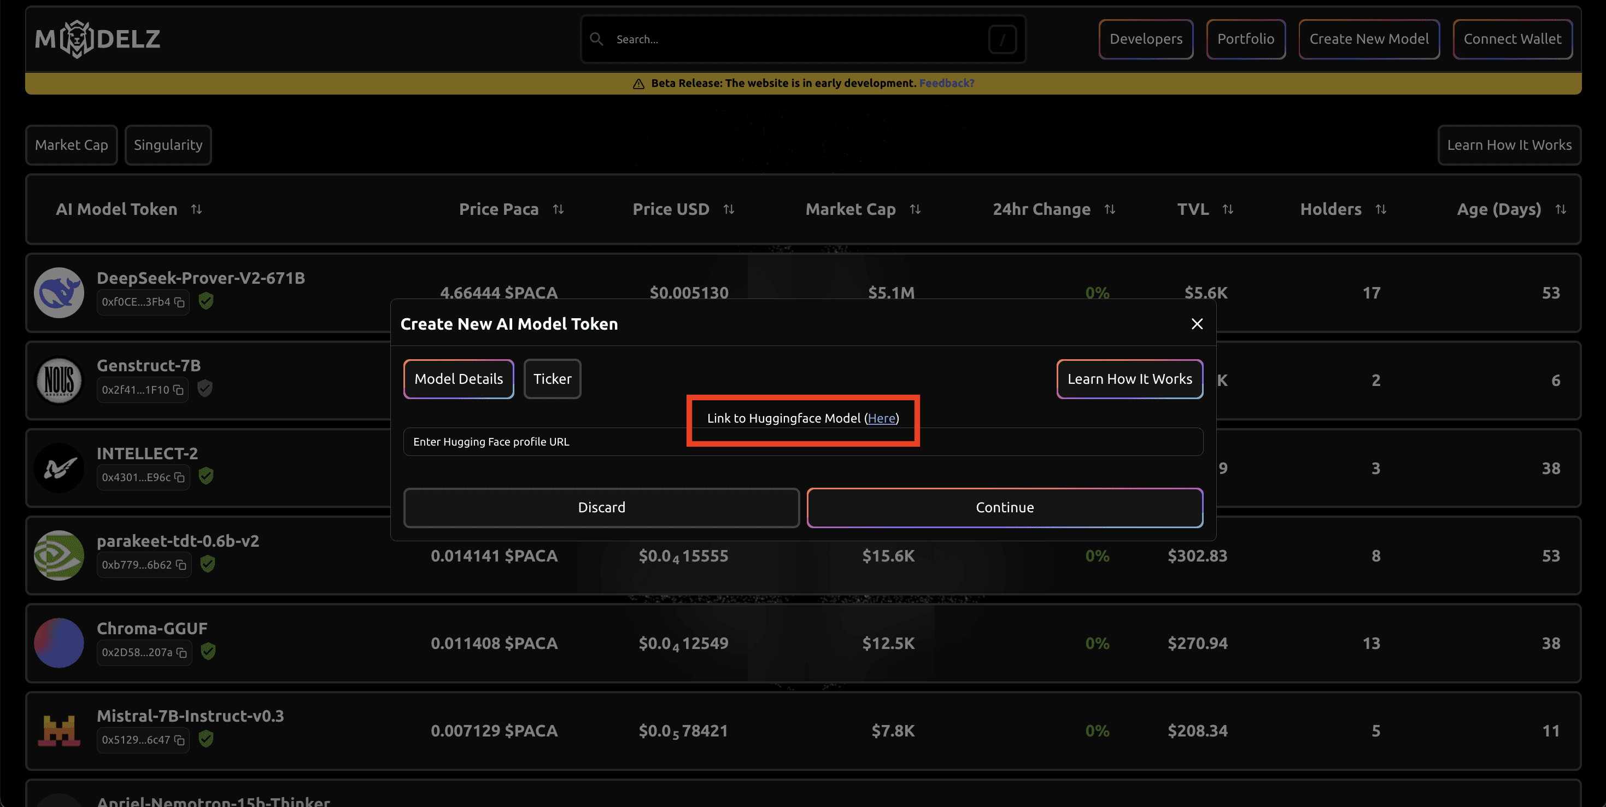Click DeepSeek-Prover market cap $5.1M
Screen dimensions: 1606x807
pyautogui.click(x=891, y=293)
